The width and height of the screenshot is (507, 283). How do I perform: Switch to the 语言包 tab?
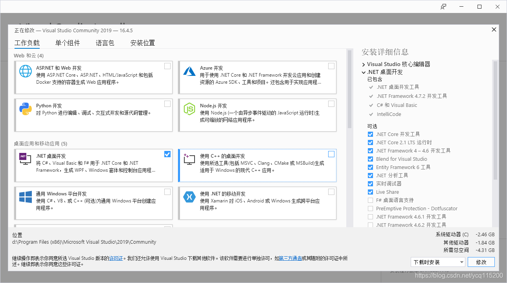pos(105,43)
